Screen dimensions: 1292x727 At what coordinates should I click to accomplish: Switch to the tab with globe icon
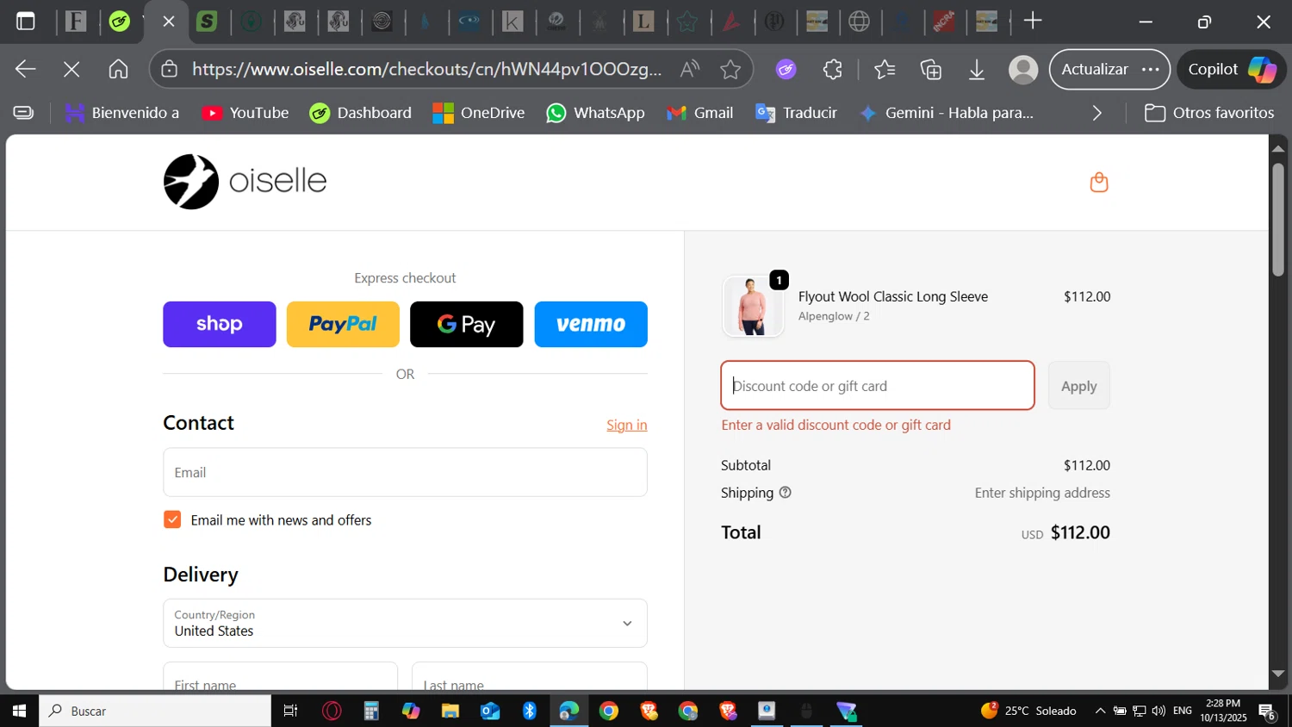860,22
